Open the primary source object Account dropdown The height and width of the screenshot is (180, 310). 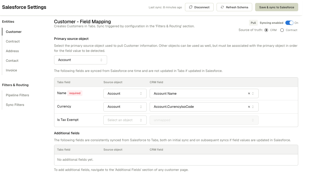81,60
